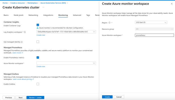Disable the Enable Prometheus metrics checkbox
The height and width of the screenshot is (100, 175).
point(38,57)
